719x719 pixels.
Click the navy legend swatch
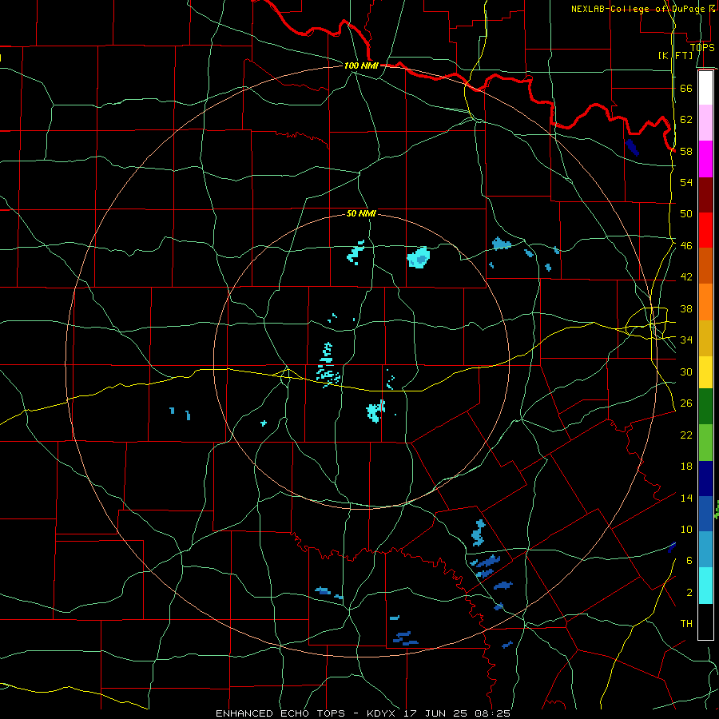pyautogui.click(x=705, y=479)
